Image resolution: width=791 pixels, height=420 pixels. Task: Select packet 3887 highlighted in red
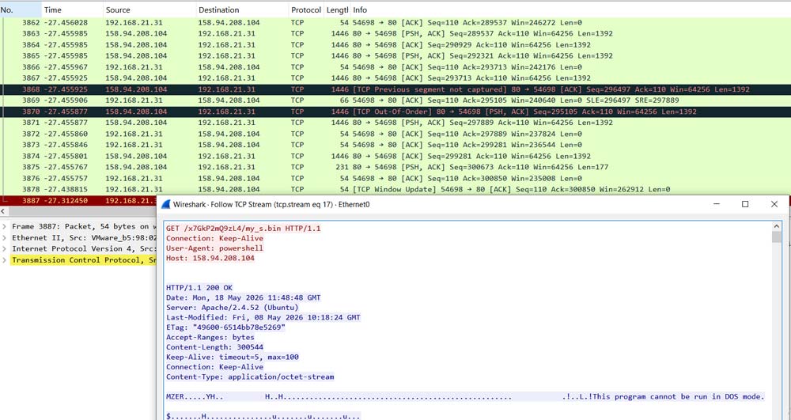78,200
